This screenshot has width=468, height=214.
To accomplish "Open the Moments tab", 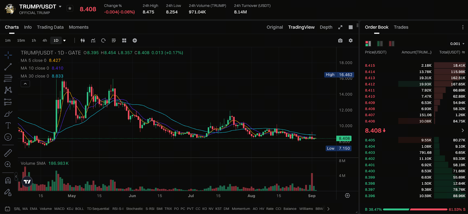I will (79, 27).
